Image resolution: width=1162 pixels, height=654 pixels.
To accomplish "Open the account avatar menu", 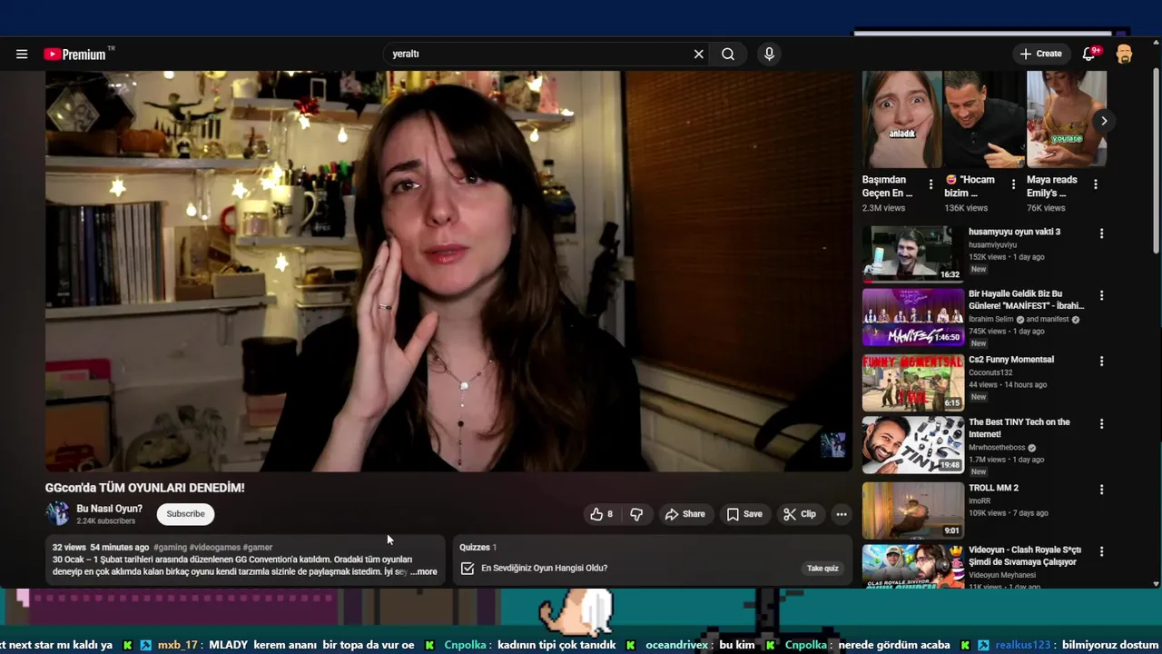I will (x=1124, y=54).
